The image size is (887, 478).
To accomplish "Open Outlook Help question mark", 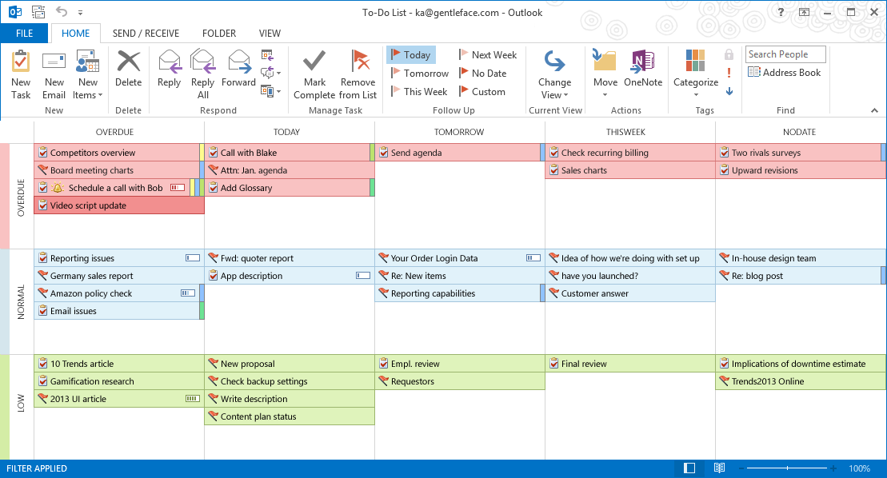I will pyautogui.click(x=781, y=12).
